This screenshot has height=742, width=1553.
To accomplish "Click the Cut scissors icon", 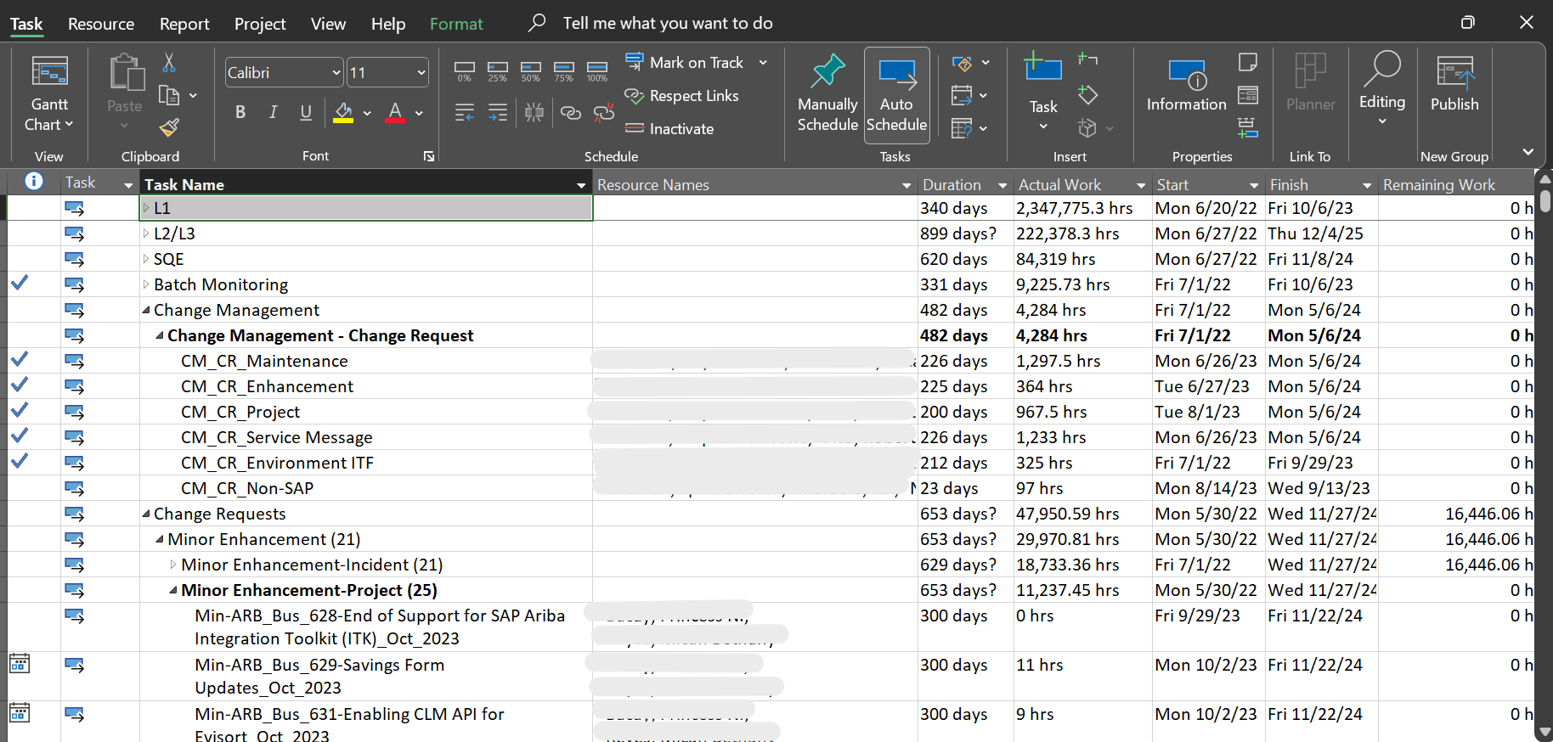I will [x=169, y=62].
